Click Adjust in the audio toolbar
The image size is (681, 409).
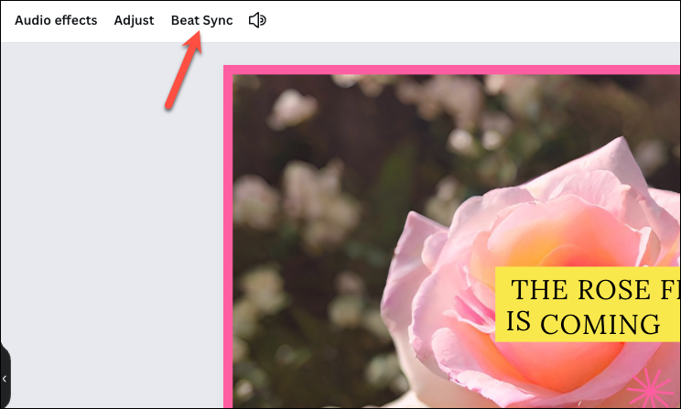click(134, 20)
